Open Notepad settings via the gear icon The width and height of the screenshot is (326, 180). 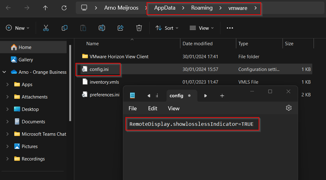(289, 108)
